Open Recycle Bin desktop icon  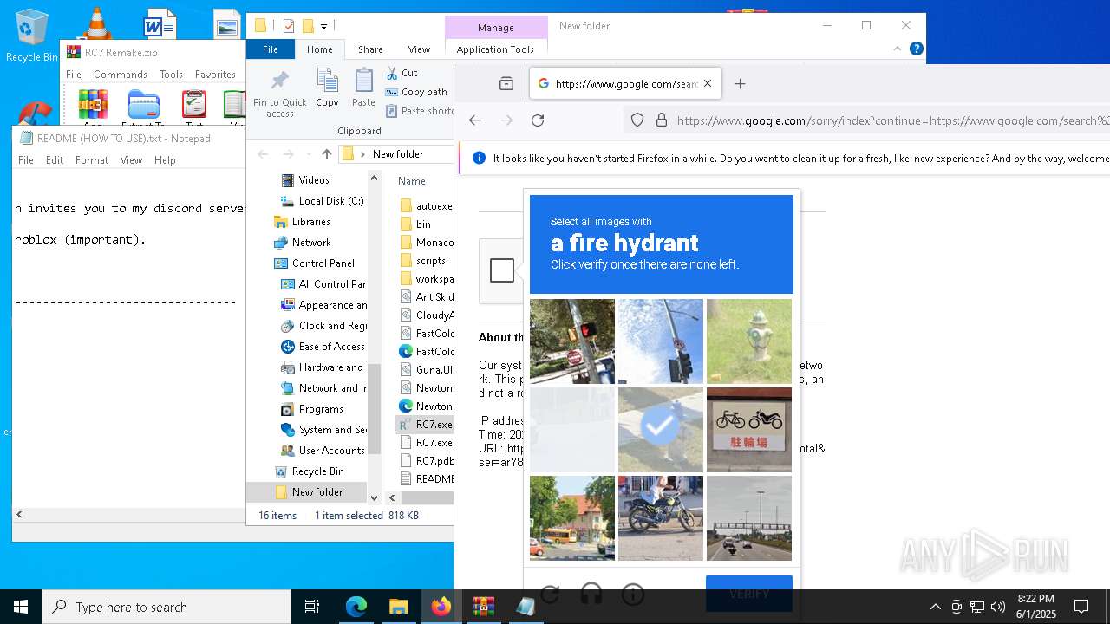[x=31, y=35]
